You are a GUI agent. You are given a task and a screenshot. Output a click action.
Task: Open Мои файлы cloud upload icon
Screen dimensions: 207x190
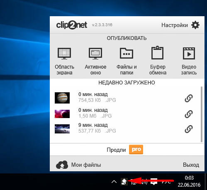[62, 165]
